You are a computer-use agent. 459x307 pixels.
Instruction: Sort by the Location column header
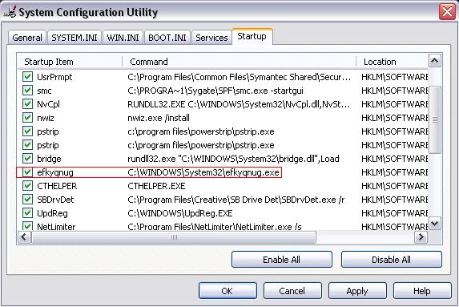tap(393, 62)
